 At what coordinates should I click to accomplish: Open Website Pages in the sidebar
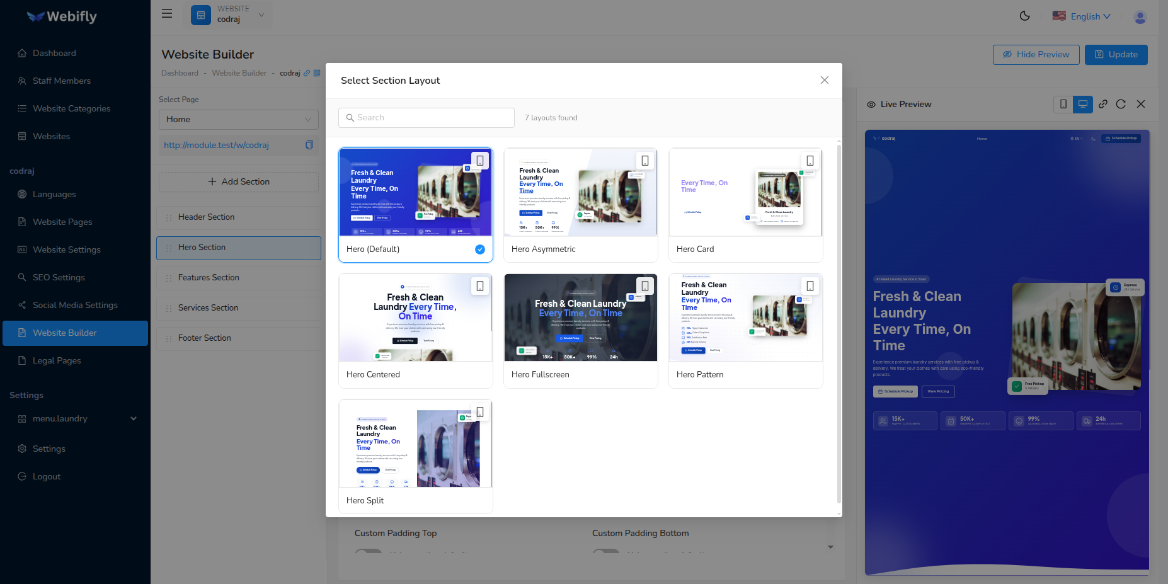(62, 222)
